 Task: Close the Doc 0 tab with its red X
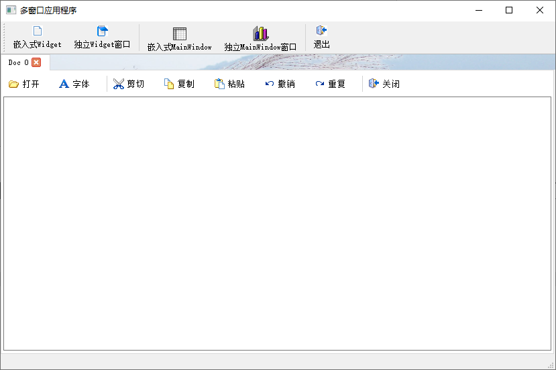36,62
